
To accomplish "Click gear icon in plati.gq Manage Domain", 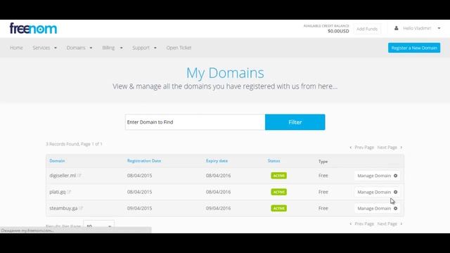I will (x=395, y=192).
